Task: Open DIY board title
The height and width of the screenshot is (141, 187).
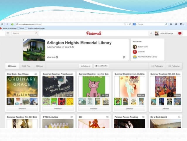Action: (x=80, y=117)
